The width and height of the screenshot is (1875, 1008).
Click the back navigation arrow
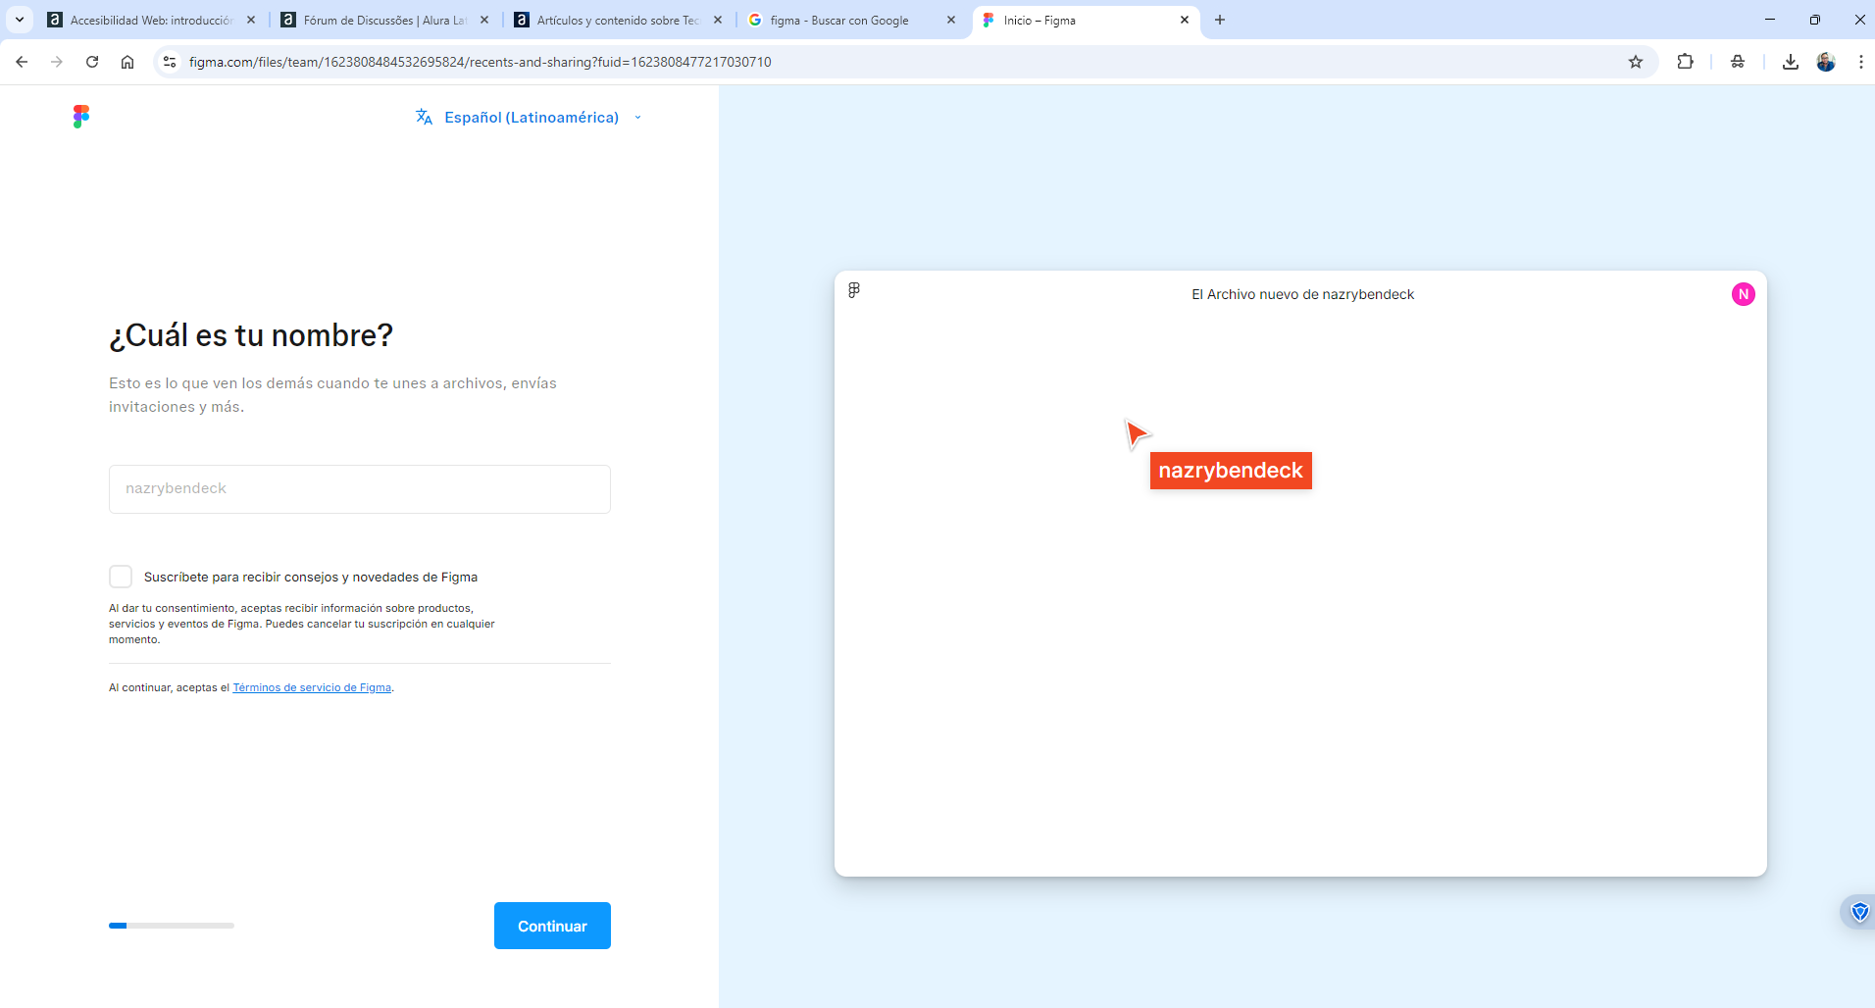tap(21, 61)
